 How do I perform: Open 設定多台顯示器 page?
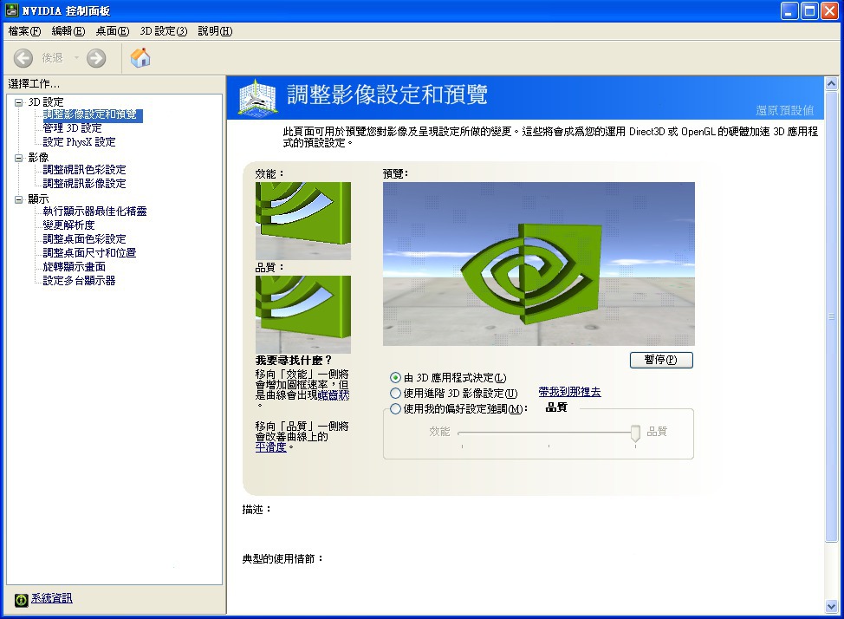(x=79, y=281)
